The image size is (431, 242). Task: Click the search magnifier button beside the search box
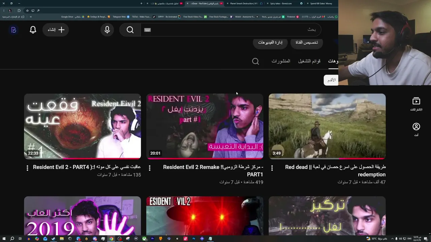coord(130,30)
